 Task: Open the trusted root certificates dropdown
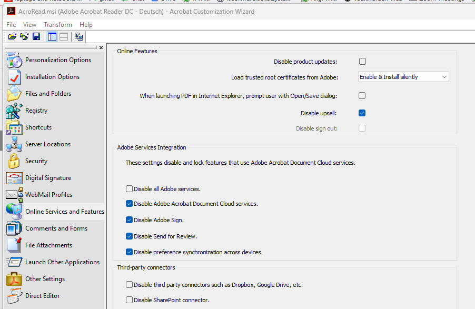coord(403,77)
